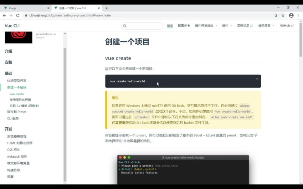Click the sidebar scrollbar thumb
Screen dimensions: 303x189
[x=65, y=114]
